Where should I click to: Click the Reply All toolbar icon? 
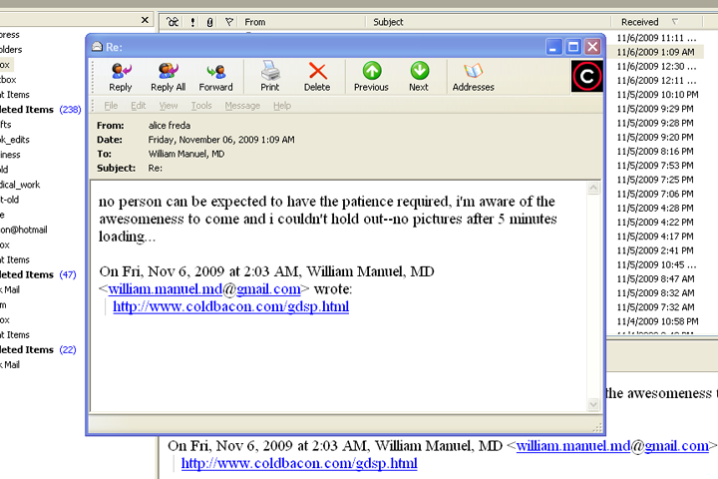[x=169, y=77]
